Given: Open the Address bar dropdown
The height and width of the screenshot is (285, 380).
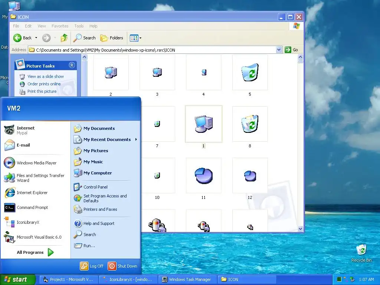Looking at the screenshot, I should 279,50.
